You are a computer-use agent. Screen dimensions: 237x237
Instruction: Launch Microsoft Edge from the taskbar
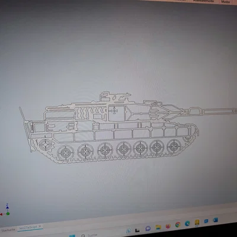187,223
